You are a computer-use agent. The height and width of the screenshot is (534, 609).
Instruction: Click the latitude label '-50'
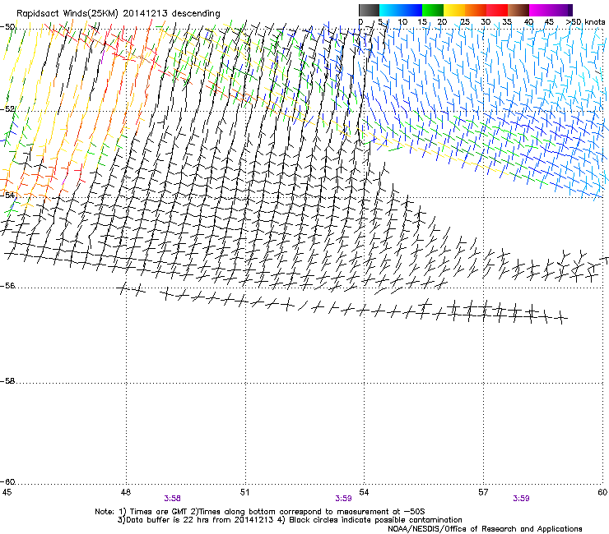pyautogui.click(x=7, y=27)
